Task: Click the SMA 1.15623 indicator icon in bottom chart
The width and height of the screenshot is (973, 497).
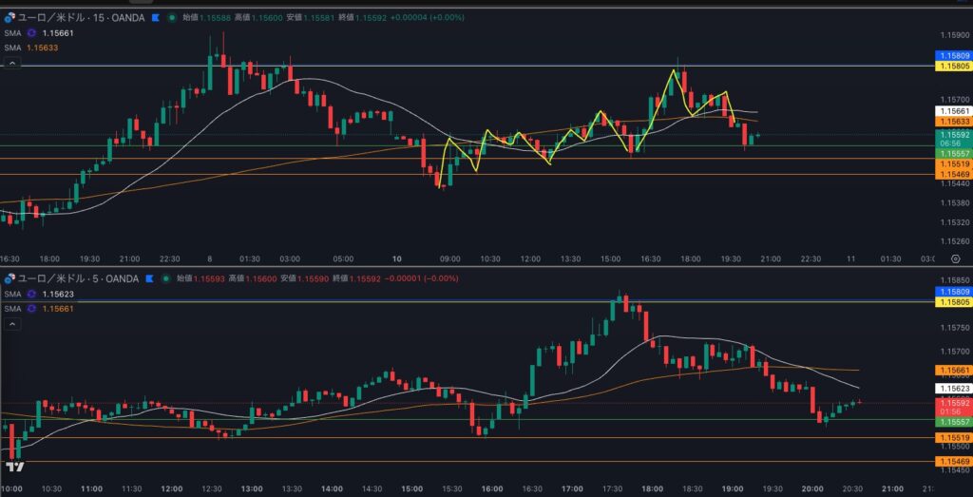Action: (31, 295)
